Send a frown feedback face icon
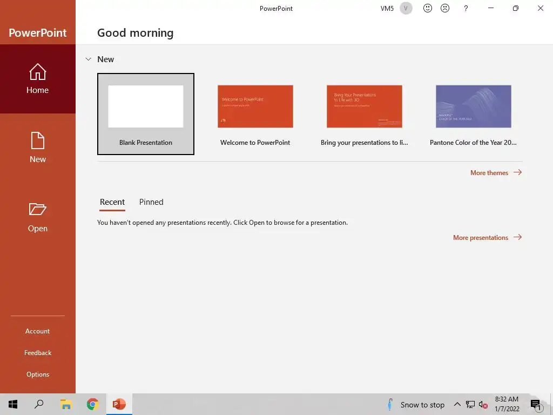This screenshot has height=415, width=553. [x=445, y=8]
